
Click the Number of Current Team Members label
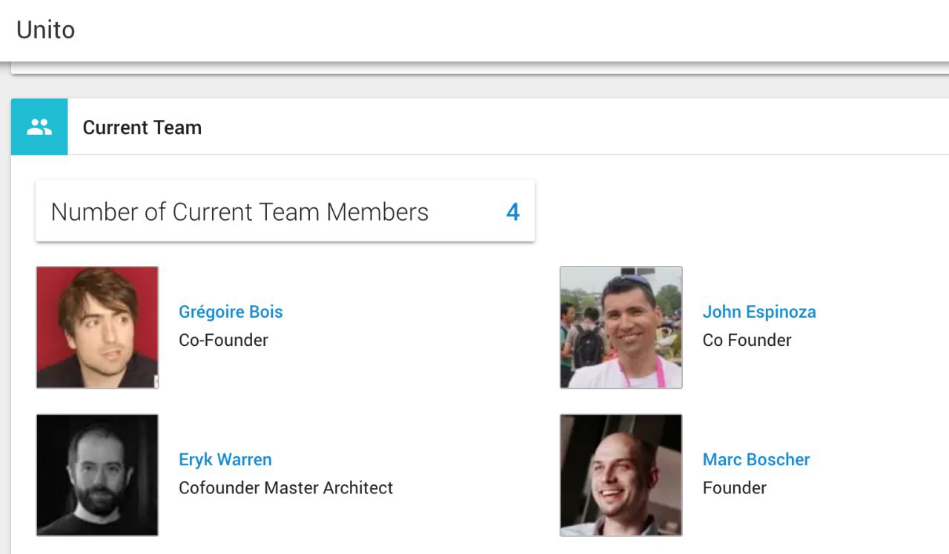click(239, 212)
